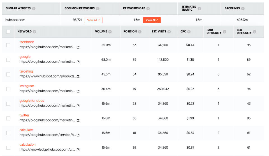Collapse Keywords Gap View All button
269x156 pixels.
tap(152, 20)
